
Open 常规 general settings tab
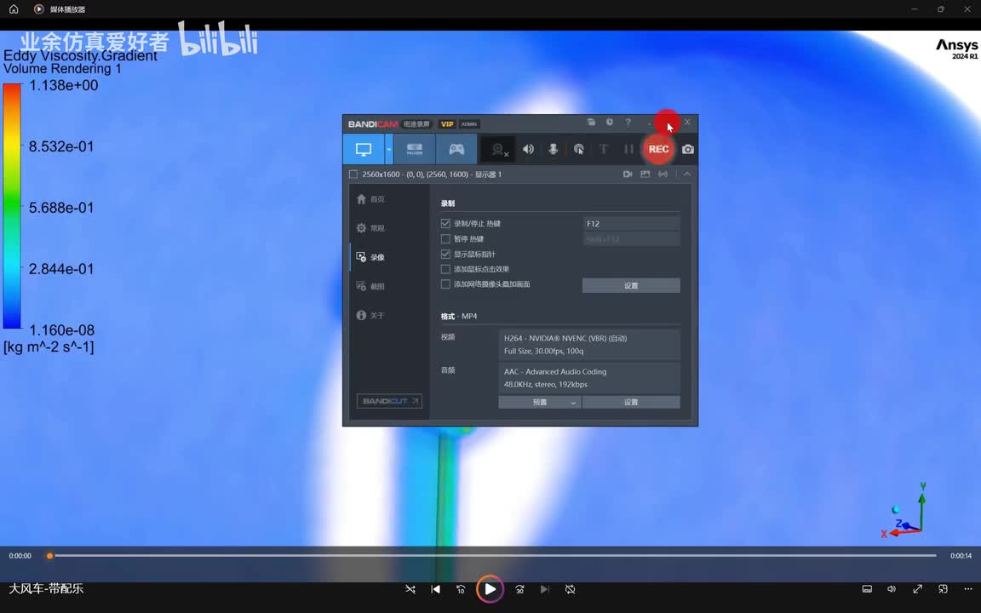(x=370, y=228)
